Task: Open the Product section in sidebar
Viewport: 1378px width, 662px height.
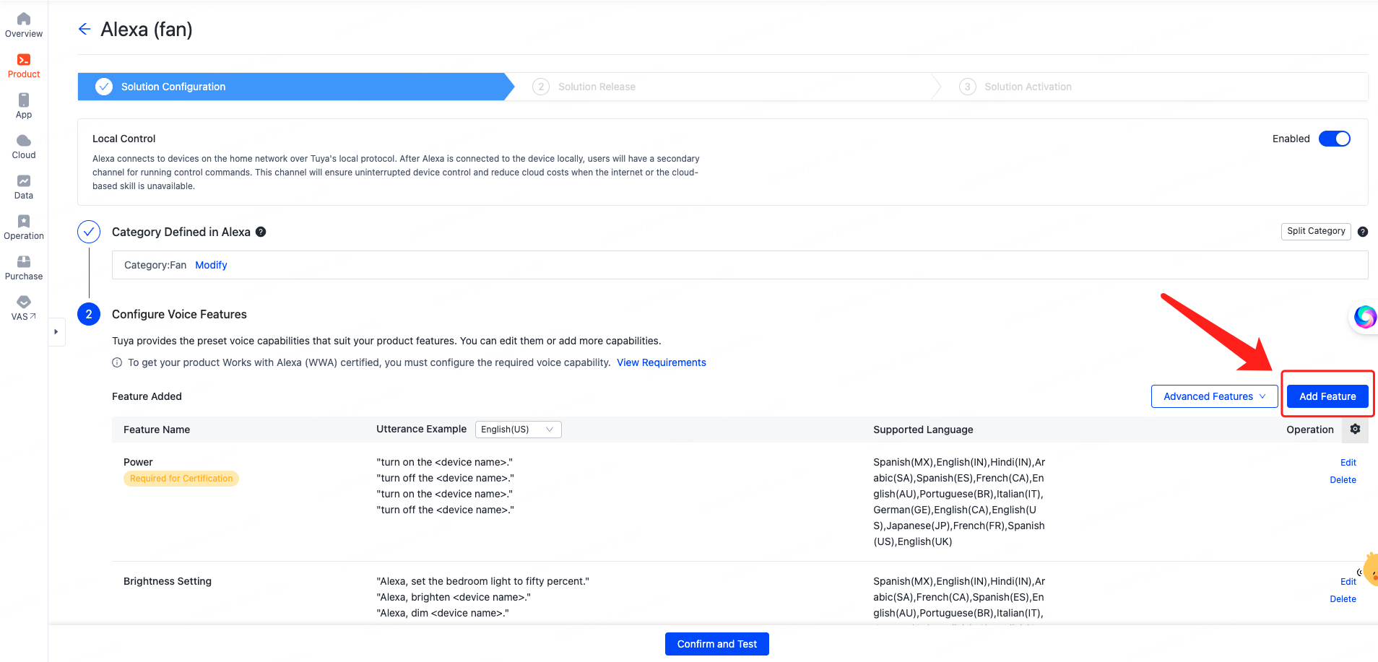Action: (x=24, y=66)
